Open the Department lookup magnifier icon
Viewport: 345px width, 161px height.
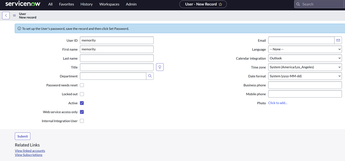tap(150, 76)
